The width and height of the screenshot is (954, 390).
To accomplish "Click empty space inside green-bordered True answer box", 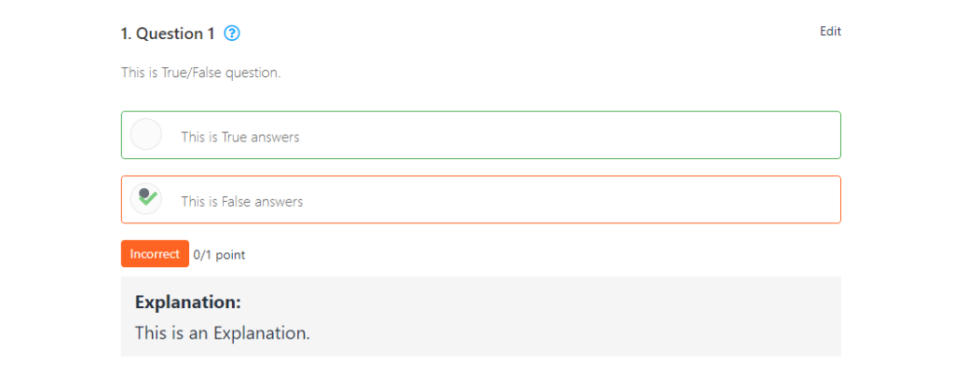I will pyautogui.click(x=559, y=136).
